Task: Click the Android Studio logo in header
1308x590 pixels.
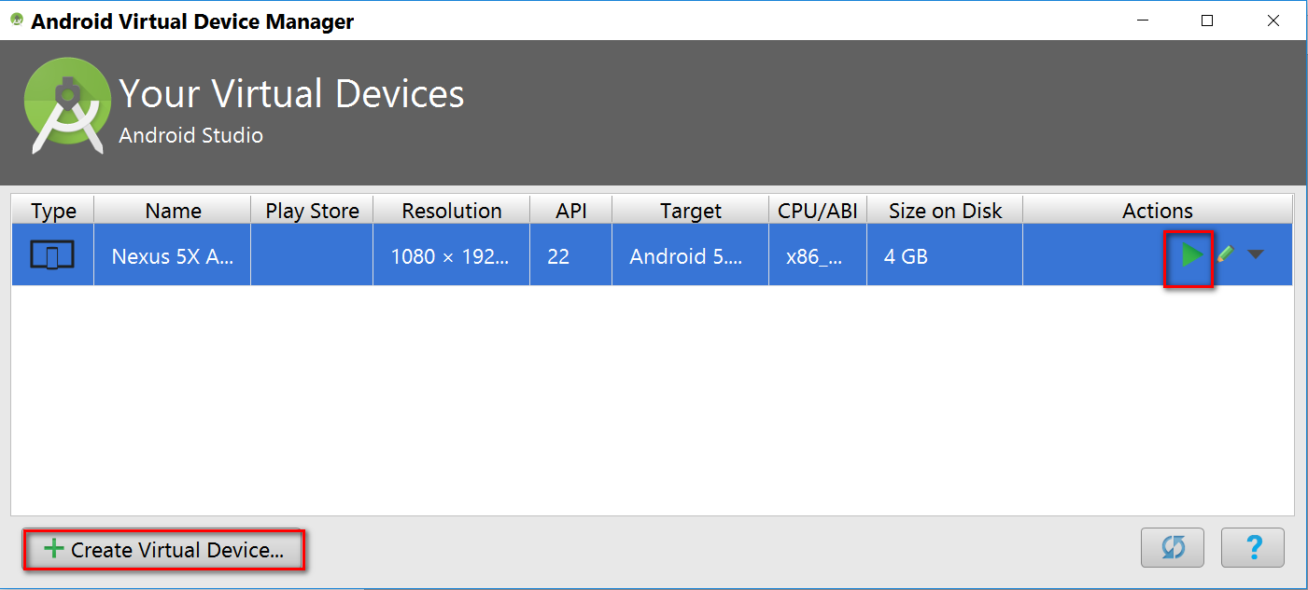Action: point(67,105)
